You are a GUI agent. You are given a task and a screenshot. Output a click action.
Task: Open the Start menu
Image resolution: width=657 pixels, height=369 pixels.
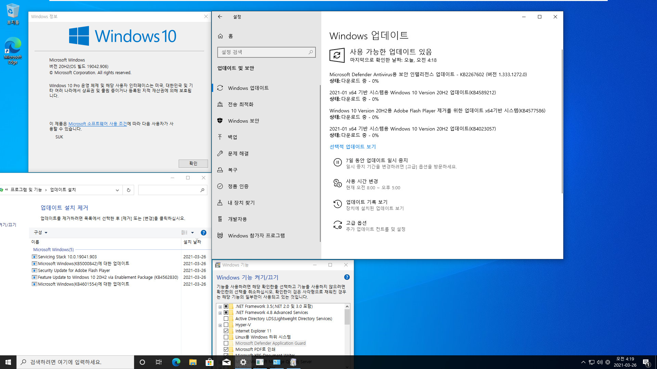(8, 362)
